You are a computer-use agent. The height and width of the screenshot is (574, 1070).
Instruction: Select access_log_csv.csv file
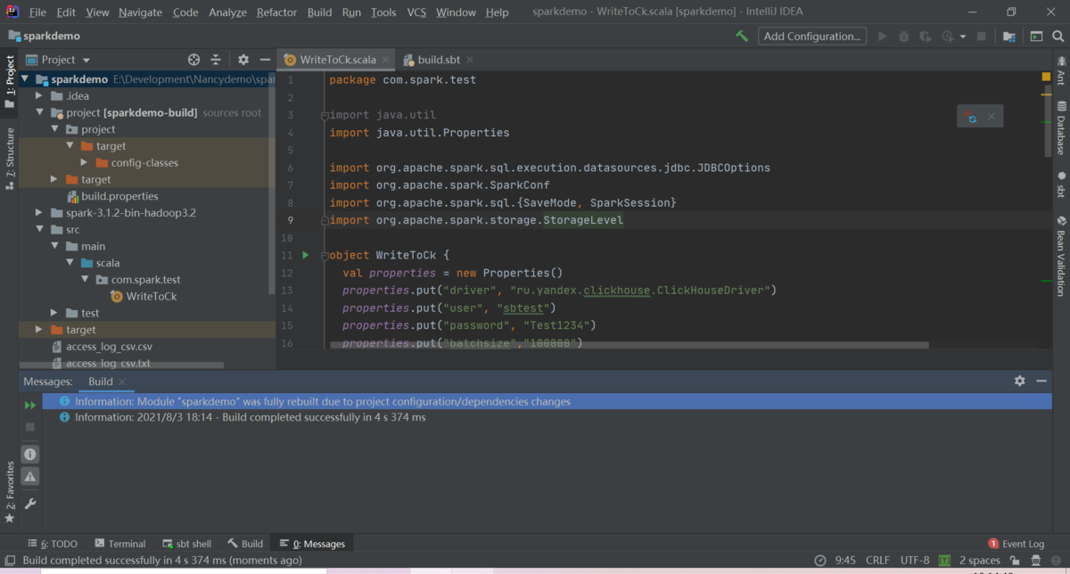click(109, 347)
